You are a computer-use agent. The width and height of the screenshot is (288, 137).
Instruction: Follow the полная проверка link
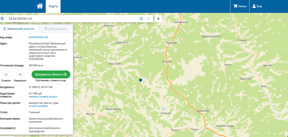pos(38,106)
